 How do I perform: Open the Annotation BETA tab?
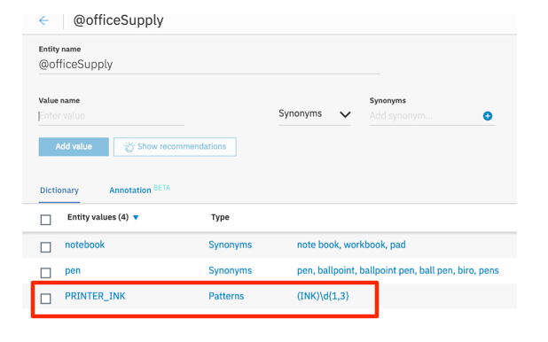tap(139, 190)
